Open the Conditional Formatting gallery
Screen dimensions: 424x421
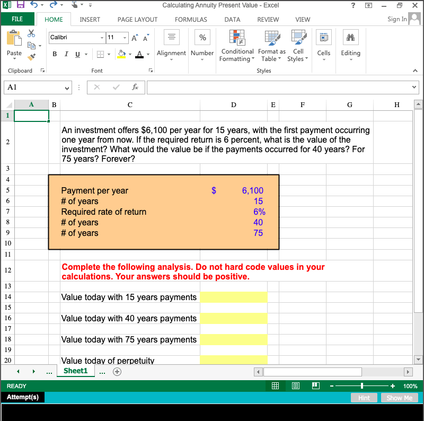(x=237, y=46)
